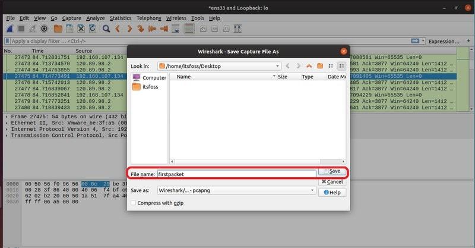
Task: Click the Help button in dialog
Action: (x=332, y=192)
